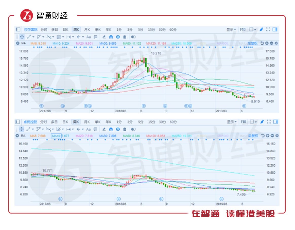Image resolution: width=295 pixels, height=230 pixels.
Task: Click F10 button in top chart
Action: tap(243, 29)
